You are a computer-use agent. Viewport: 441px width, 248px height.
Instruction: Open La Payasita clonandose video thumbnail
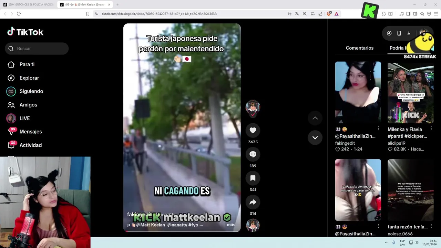(x=358, y=190)
